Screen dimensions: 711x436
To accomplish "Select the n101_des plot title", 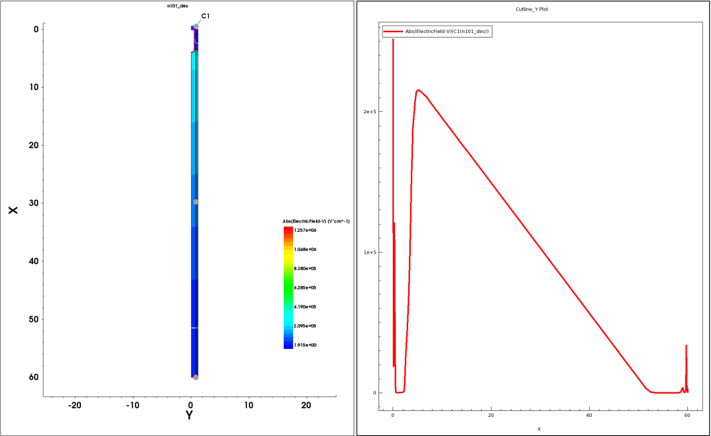I will [x=177, y=6].
